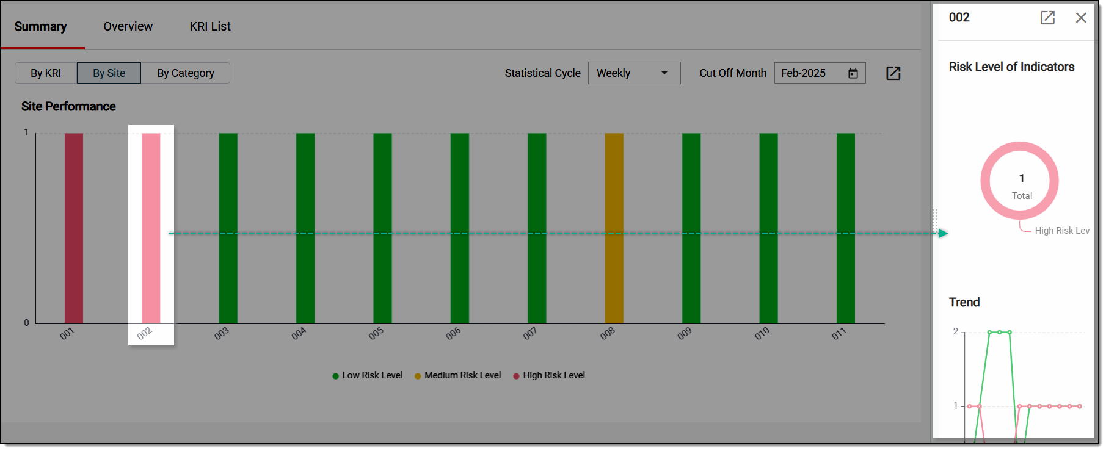This screenshot has width=1106, height=451.
Task: Click the Feb-2025 cut off month field
Action: tap(820, 73)
